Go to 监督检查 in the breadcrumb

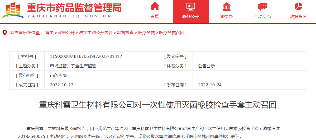[125, 33]
